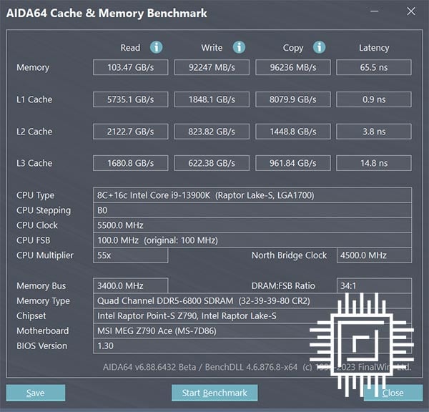The width and height of the screenshot is (429, 412).
Task: Select the Memory Read value 103.47 GB/s
Action: point(131,67)
